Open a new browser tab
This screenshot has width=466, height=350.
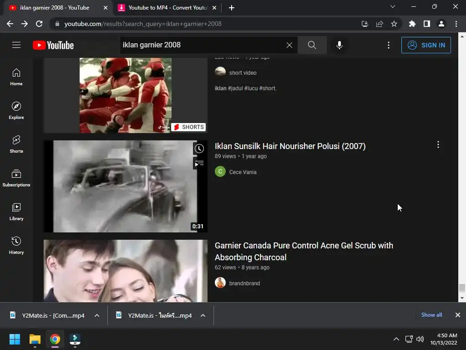click(232, 8)
